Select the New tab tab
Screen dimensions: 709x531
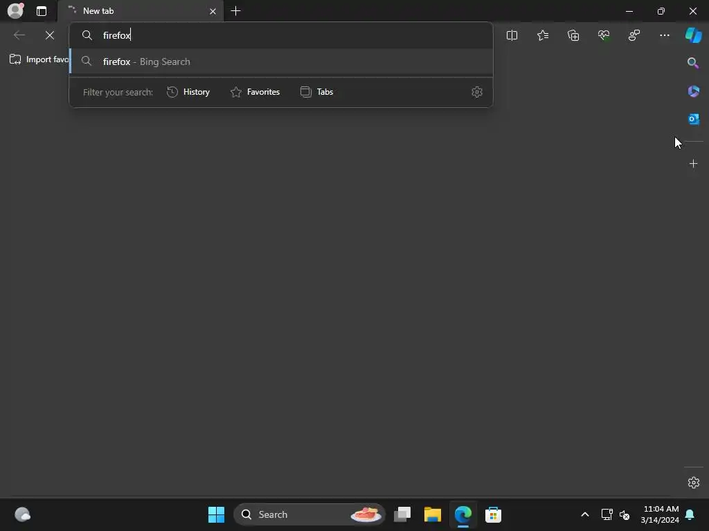140,11
